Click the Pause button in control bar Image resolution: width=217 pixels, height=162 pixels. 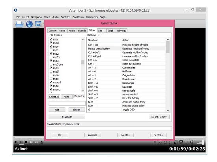pos(21,142)
